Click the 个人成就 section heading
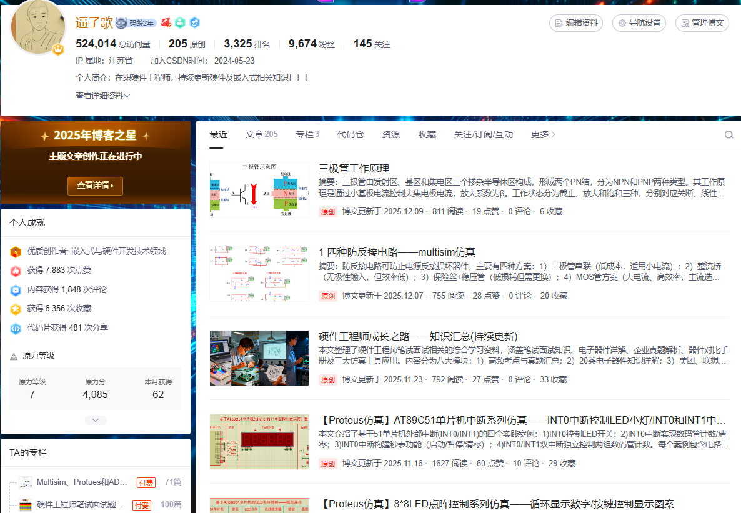Viewport: 741px width, 513px height. [x=27, y=222]
